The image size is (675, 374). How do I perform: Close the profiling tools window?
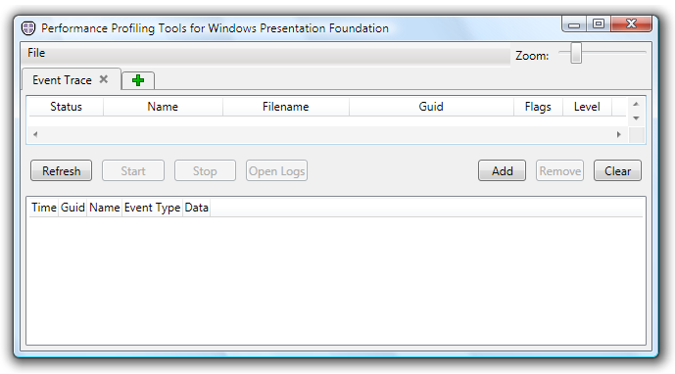tap(631, 24)
